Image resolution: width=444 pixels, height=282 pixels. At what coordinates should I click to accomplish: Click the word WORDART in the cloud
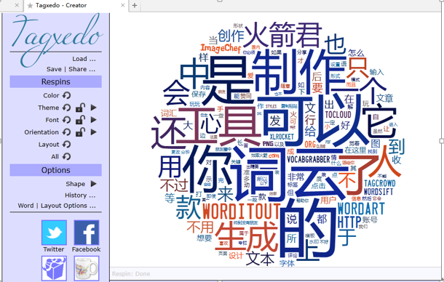point(361,209)
